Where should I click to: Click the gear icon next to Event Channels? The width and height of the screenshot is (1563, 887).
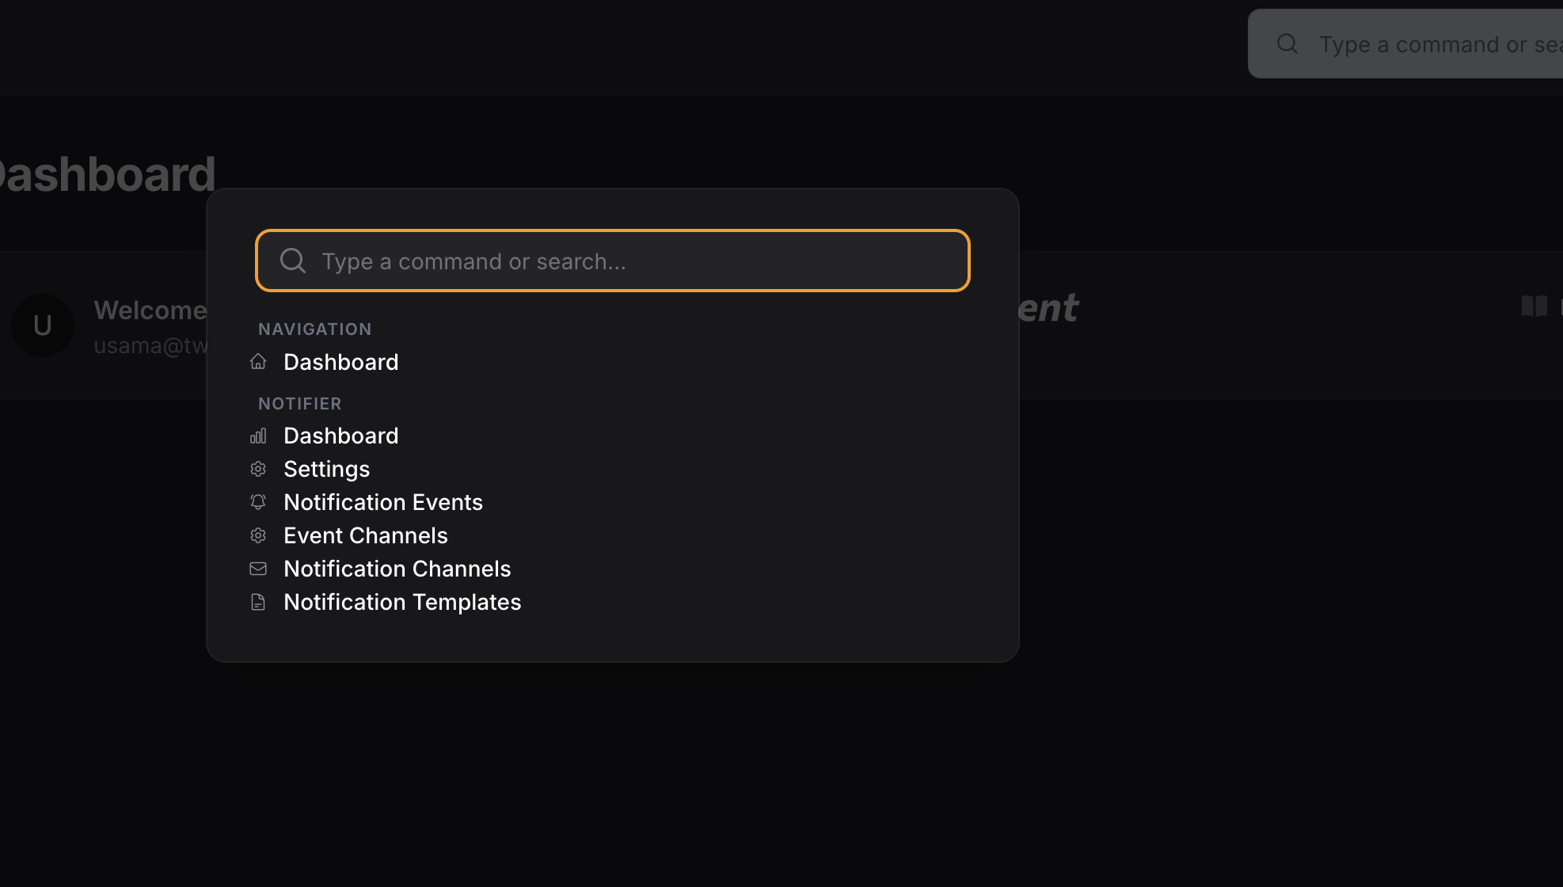(x=258, y=535)
